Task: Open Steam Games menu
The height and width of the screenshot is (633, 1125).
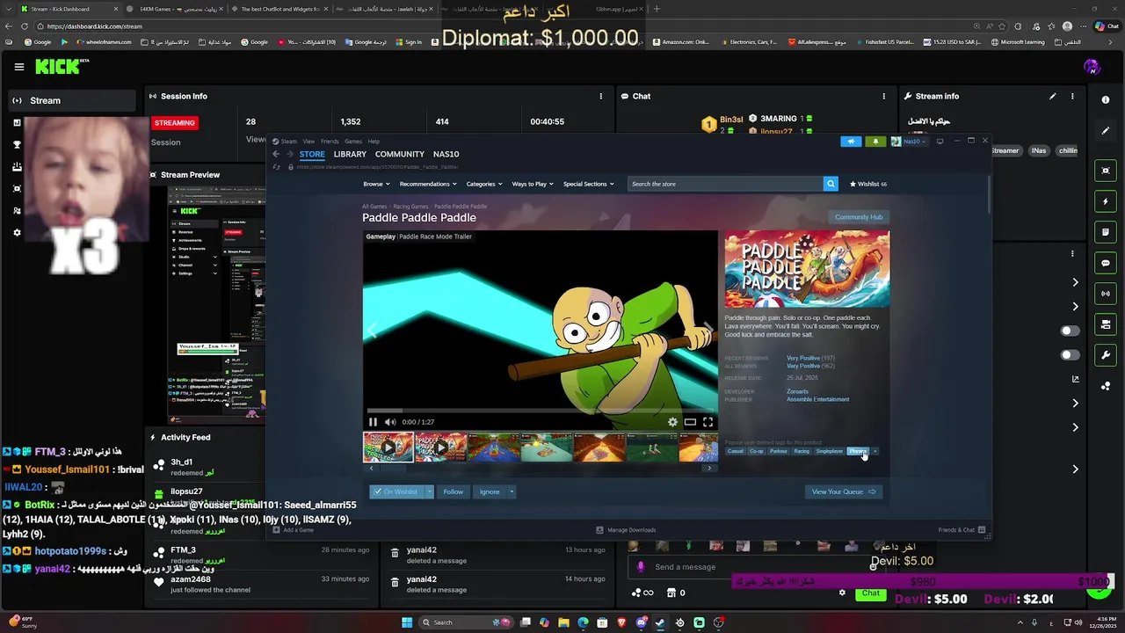Action: point(353,141)
